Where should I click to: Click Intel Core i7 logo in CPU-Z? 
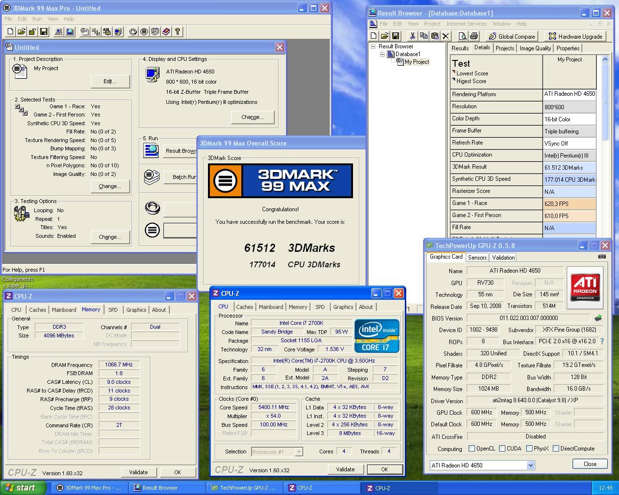pos(377,335)
